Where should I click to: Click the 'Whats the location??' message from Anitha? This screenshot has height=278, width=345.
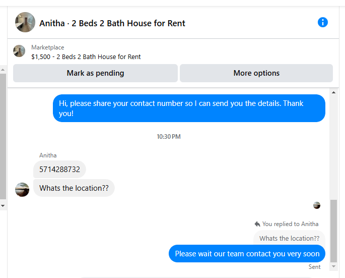click(74, 188)
